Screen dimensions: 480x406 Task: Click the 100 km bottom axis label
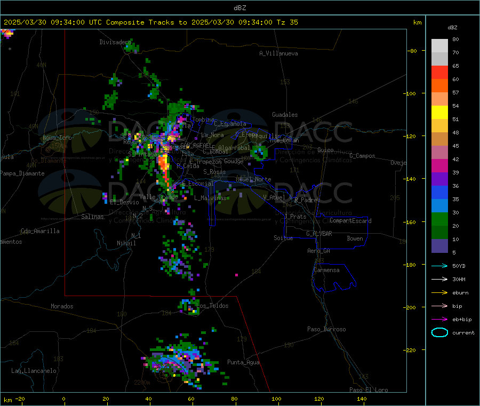pyautogui.click(x=276, y=399)
